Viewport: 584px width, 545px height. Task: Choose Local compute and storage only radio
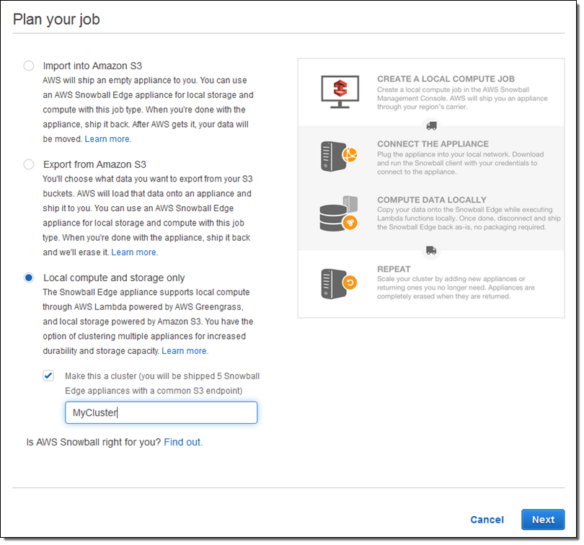click(29, 278)
